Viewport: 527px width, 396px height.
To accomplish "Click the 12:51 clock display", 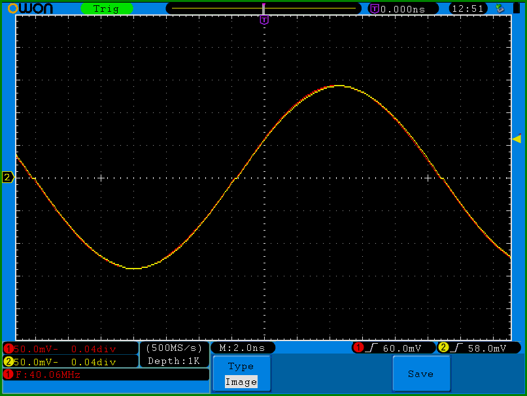I will 468,8.
